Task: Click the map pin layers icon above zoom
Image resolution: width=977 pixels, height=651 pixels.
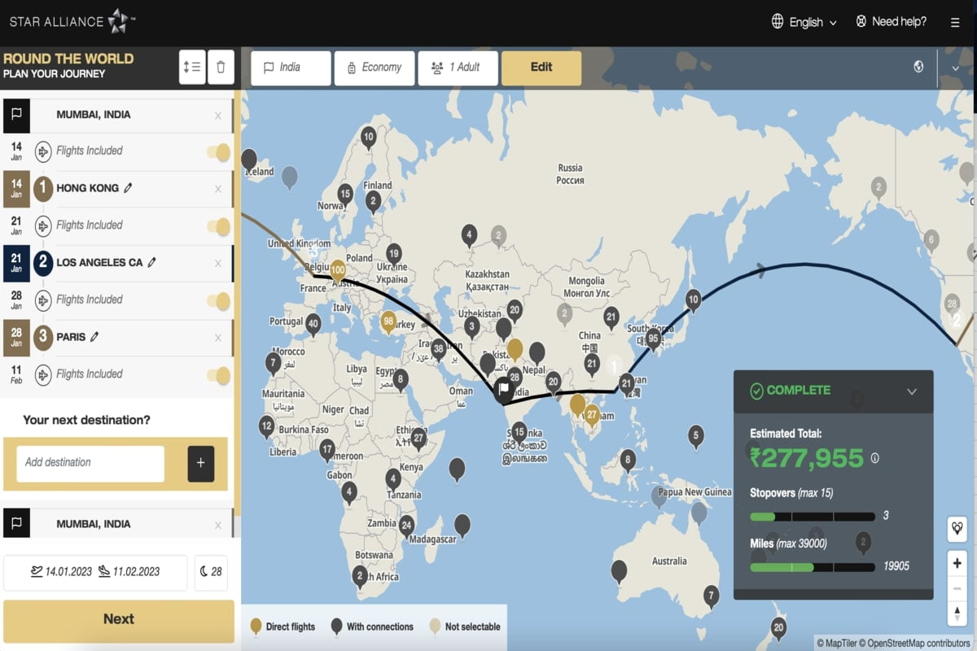Action: (957, 528)
